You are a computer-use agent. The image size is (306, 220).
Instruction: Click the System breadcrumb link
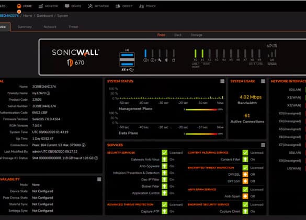[63, 16]
